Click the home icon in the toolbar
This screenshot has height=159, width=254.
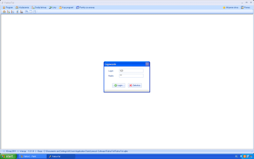(x=4, y=12)
